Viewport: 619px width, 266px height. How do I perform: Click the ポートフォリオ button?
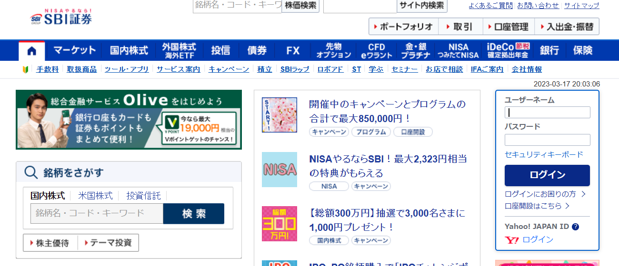403,27
